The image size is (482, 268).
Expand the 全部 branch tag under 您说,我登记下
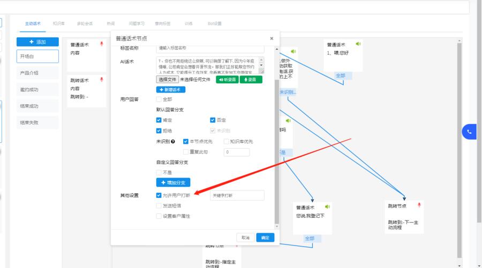pos(310,238)
